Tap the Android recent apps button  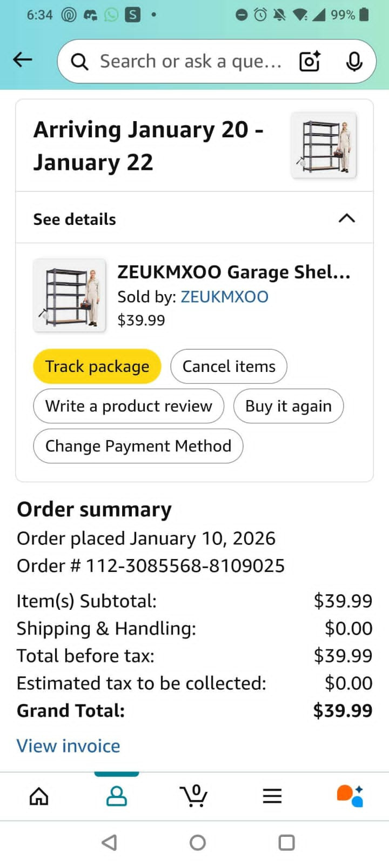tap(286, 842)
